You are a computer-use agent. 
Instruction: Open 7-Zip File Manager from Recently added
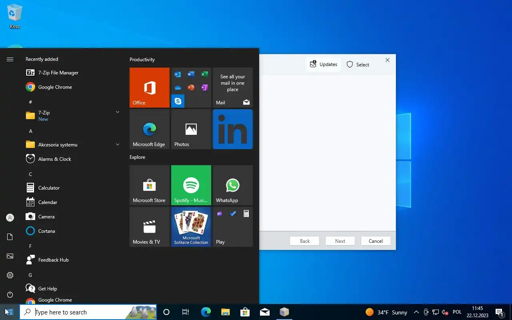pos(73,73)
